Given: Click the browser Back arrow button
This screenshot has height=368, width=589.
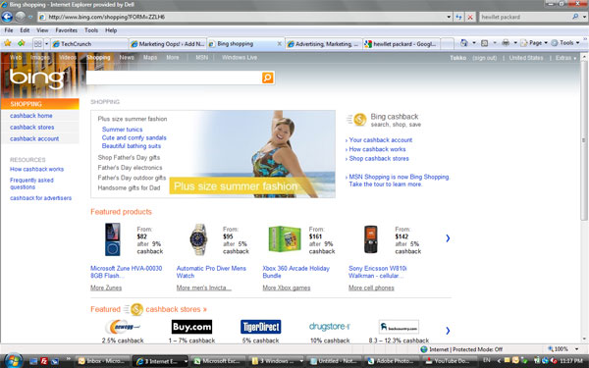Looking at the screenshot, I should pyautogui.click(x=7, y=17).
